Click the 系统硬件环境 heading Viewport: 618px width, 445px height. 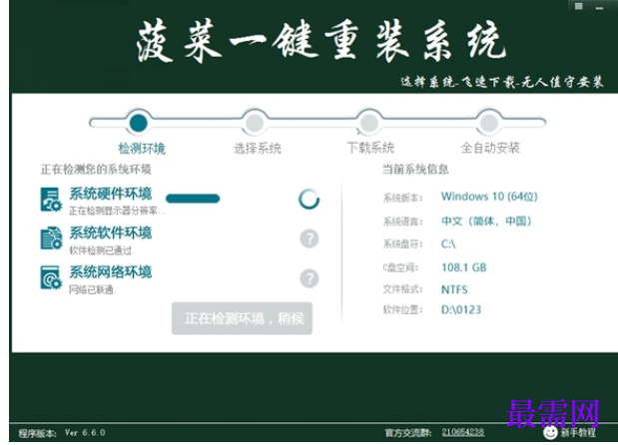click(111, 194)
